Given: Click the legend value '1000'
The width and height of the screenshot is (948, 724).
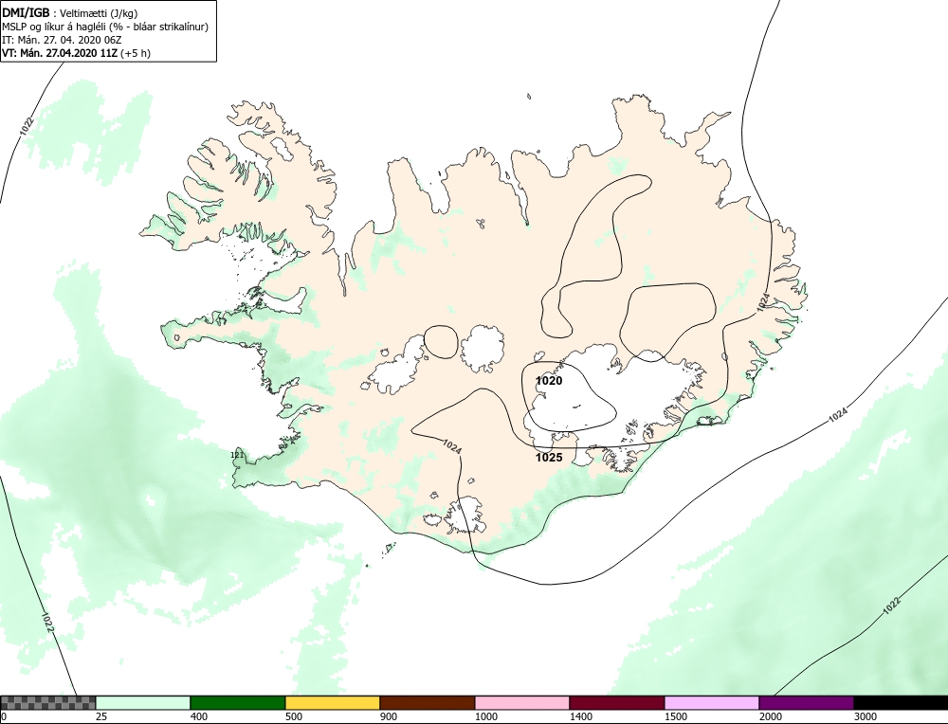Looking at the screenshot, I should click(486, 716).
